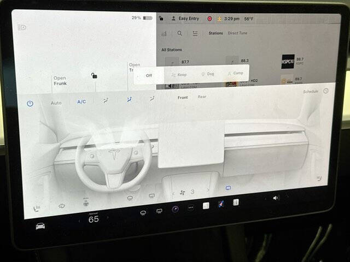
Task: Increase the fan speed arrow
Action: click(208, 190)
